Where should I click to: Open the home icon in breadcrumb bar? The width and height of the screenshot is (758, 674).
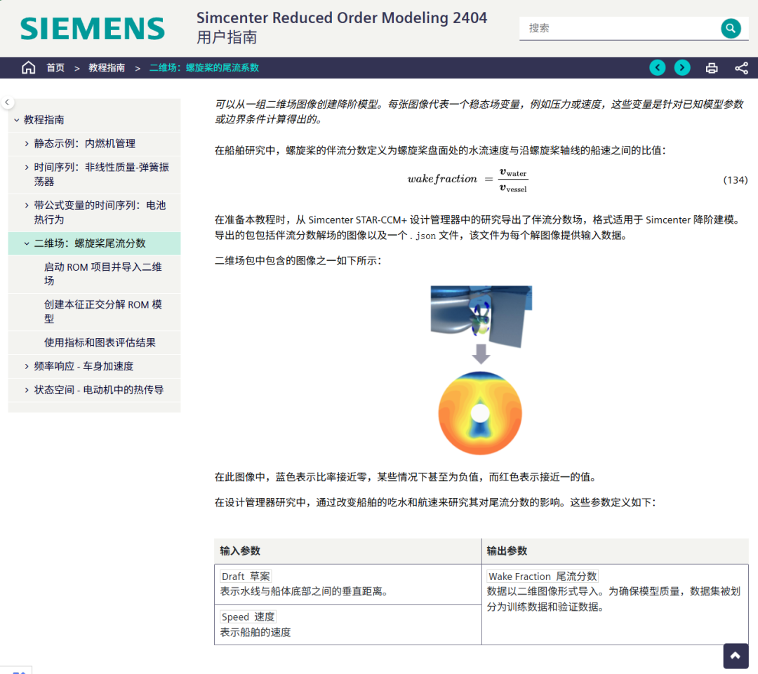[x=29, y=67]
